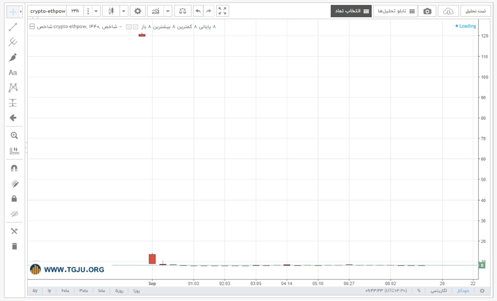Open chart properties gear in top toolbar
This screenshot has height=301, width=497.
(138, 11)
